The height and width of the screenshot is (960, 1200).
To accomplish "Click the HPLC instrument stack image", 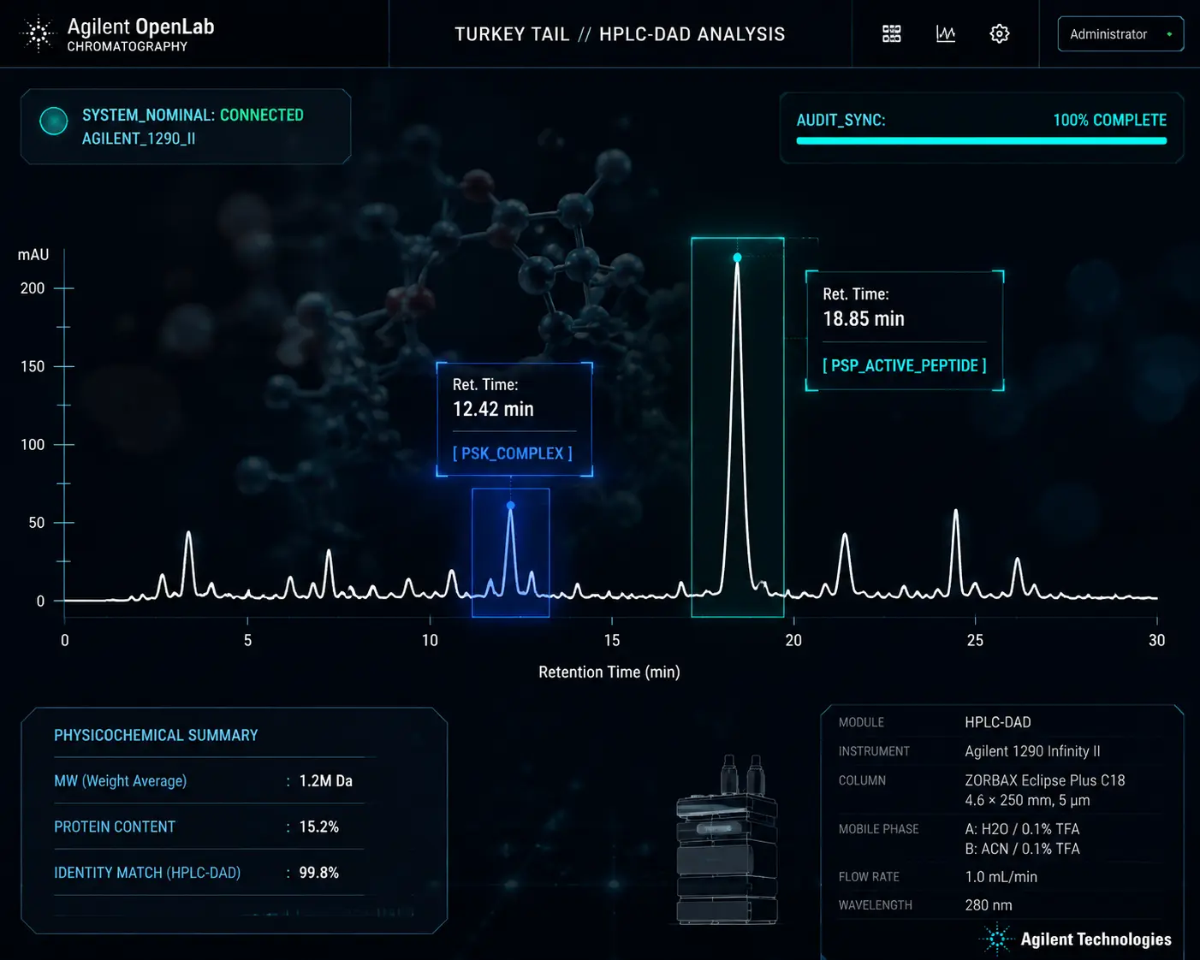I will [728, 840].
